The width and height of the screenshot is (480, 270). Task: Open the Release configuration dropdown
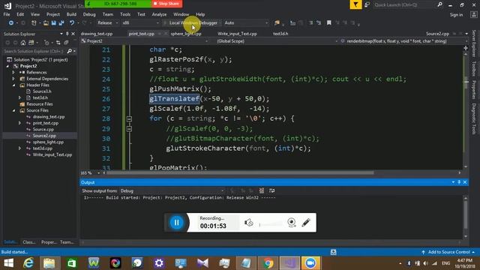pyautogui.click(x=107, y=23)
